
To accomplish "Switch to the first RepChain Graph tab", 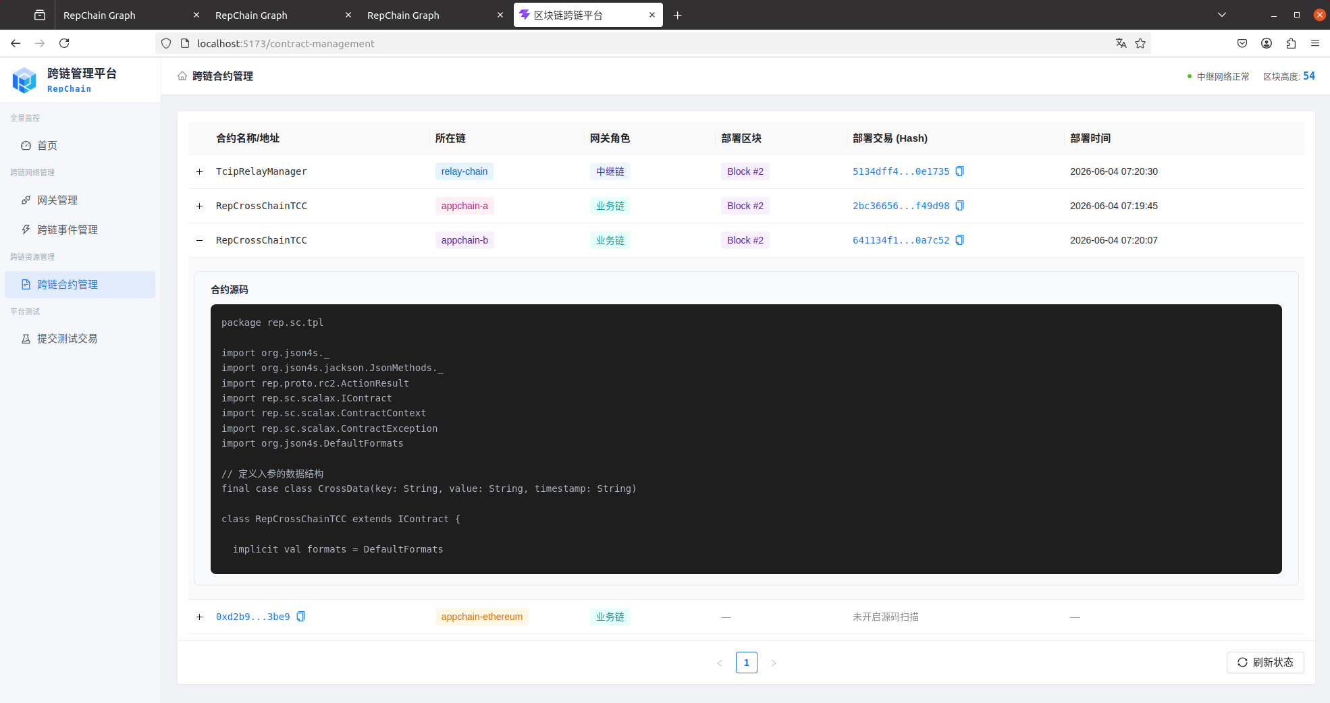I will click(x=122, y=15).
